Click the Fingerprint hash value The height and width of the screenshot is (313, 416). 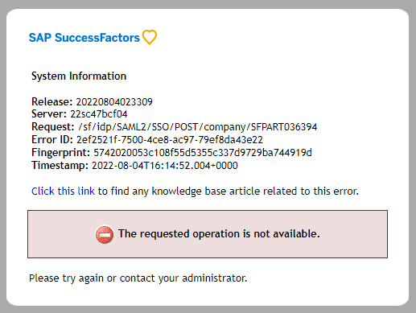tap(203, 153)
